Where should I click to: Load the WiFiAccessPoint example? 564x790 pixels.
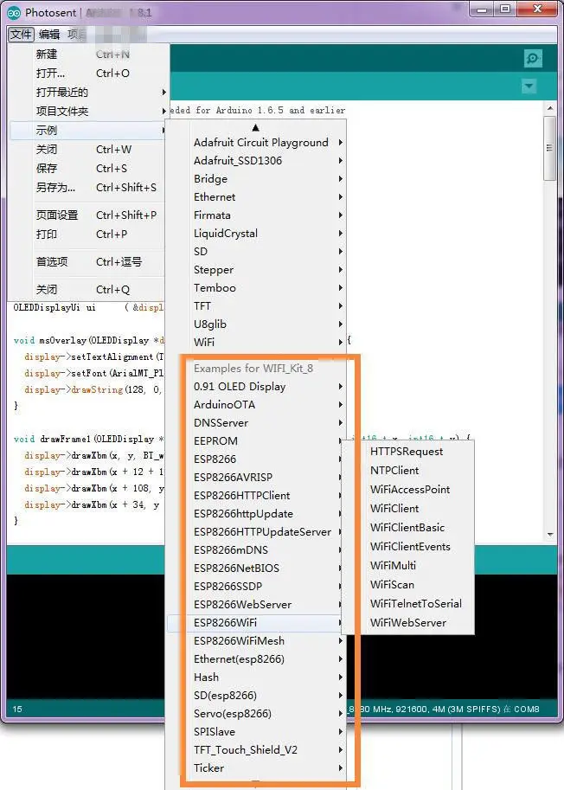[408, 489]
